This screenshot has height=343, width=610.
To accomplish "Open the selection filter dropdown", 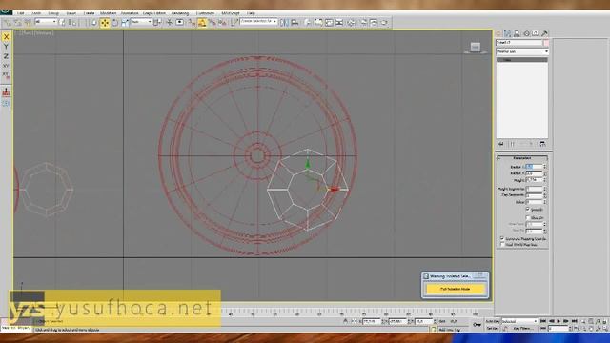I will pyautogui.click(x=46, y=22).
